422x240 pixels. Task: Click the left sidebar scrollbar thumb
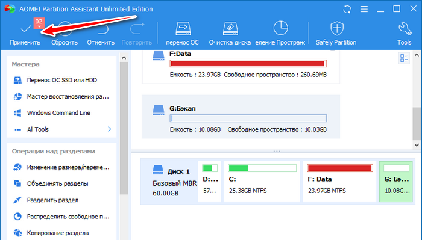coord(124,128)
